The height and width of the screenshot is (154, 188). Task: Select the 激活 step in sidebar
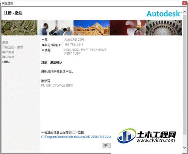click(x=5, y=42)
